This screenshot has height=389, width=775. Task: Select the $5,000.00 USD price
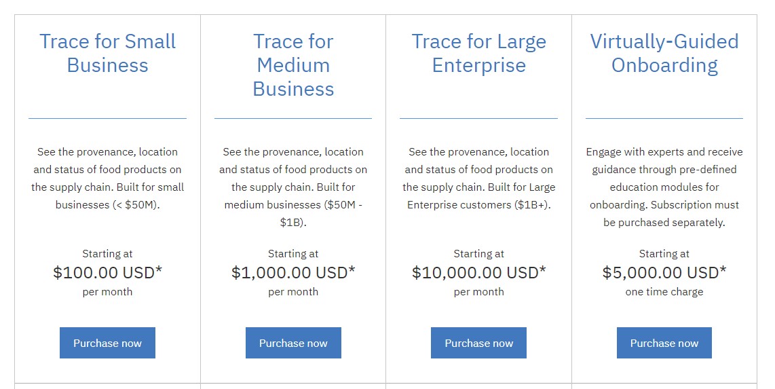click(x=664, y=272)
